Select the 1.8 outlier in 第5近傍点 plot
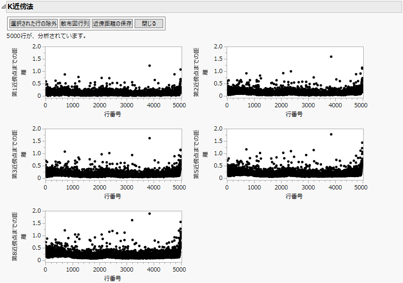 (331, 134)
